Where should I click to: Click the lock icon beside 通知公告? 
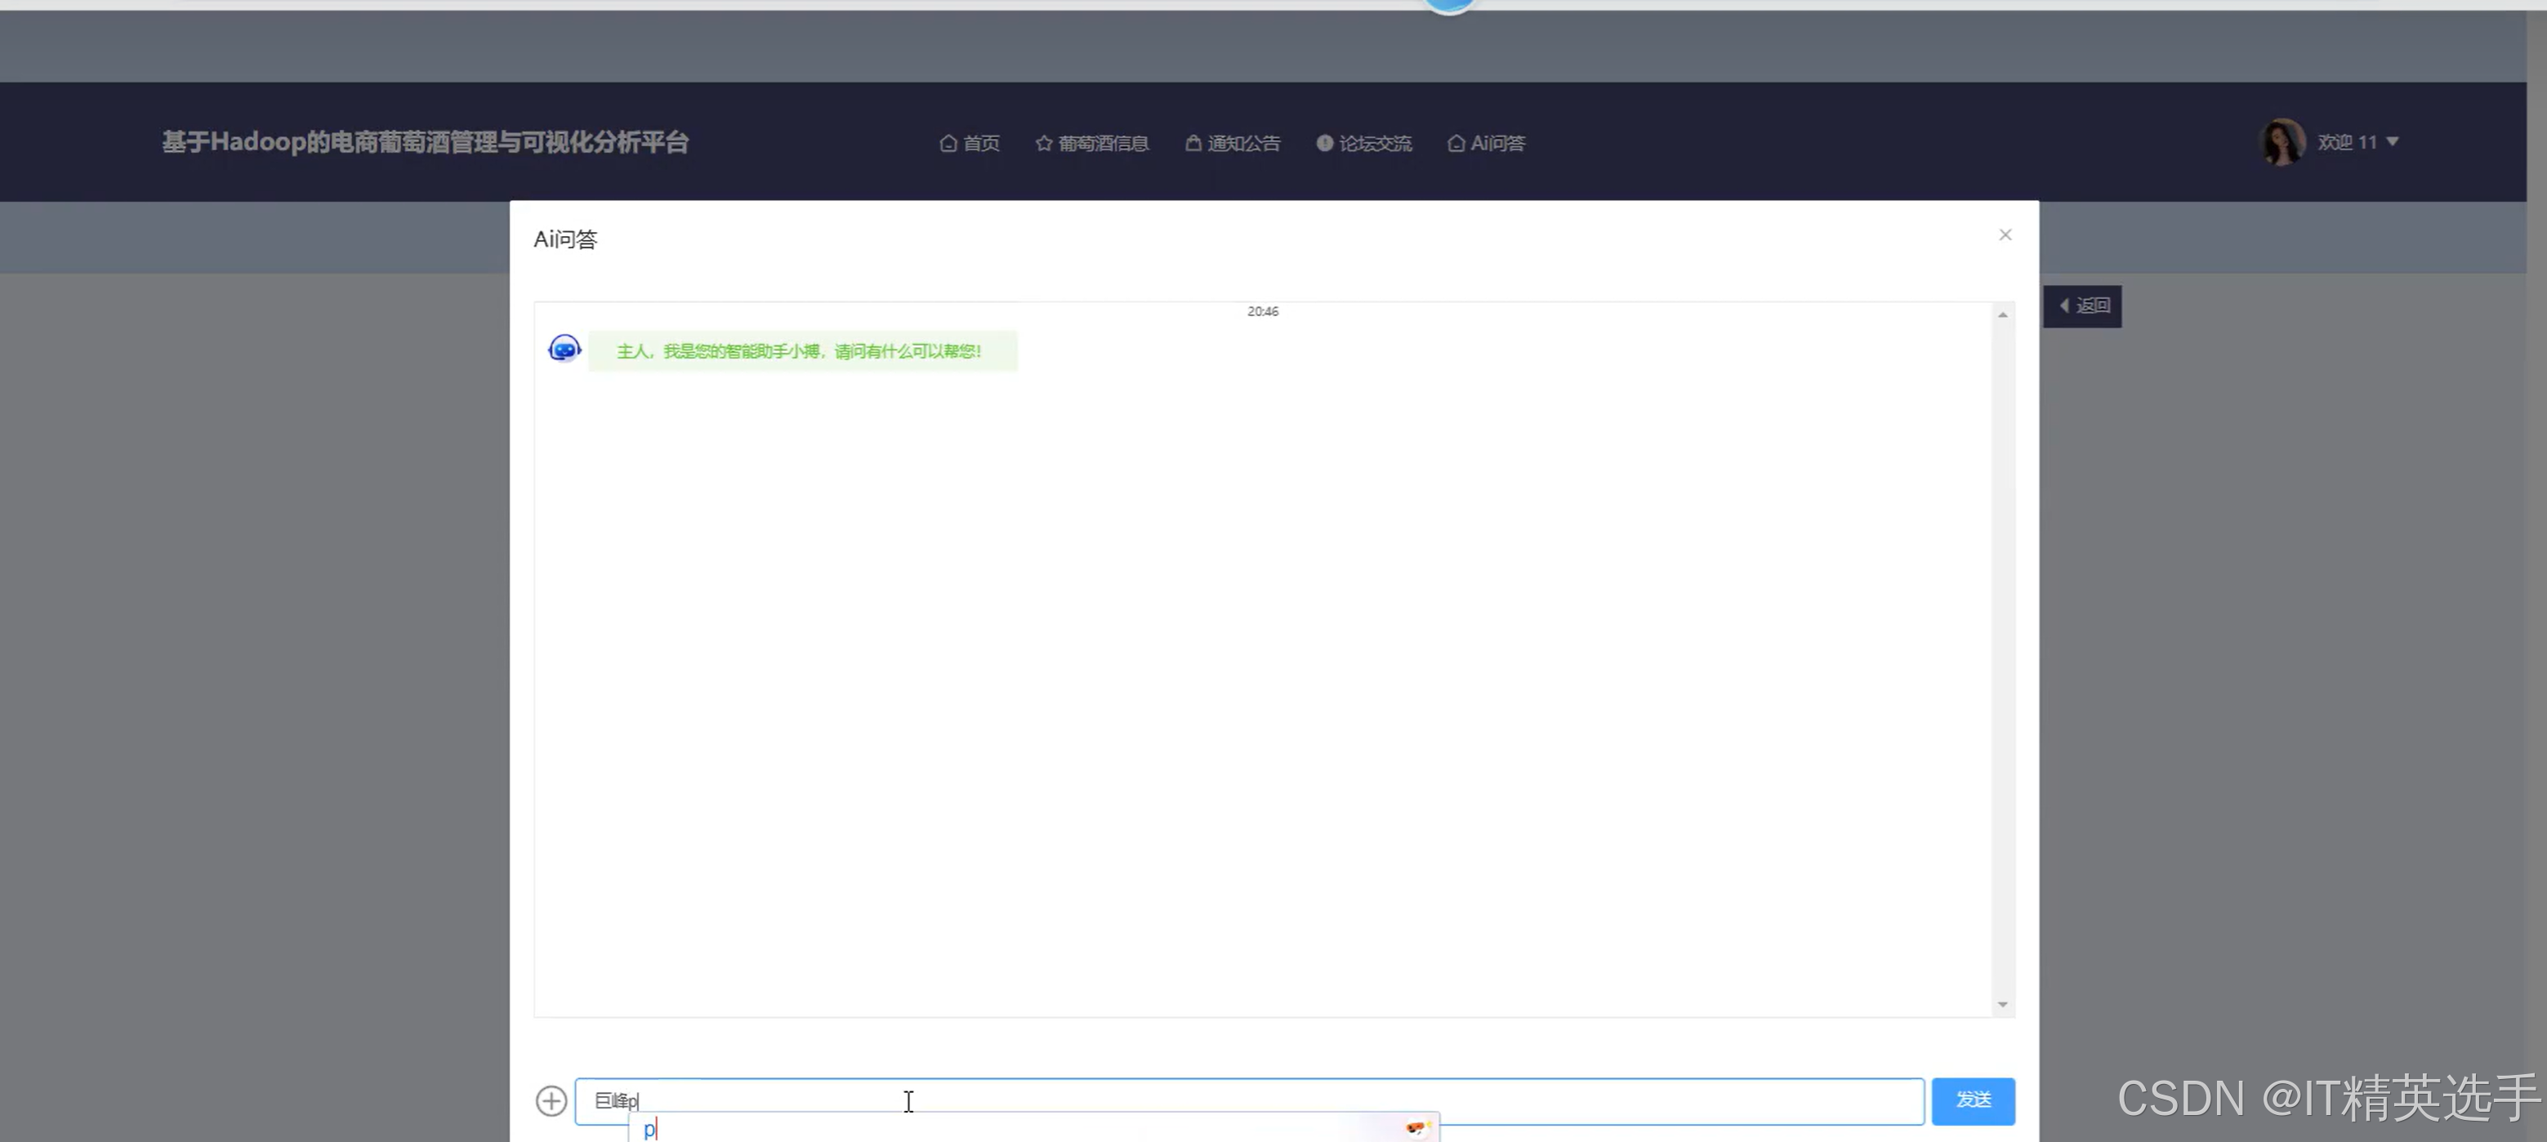point(1193,144)
